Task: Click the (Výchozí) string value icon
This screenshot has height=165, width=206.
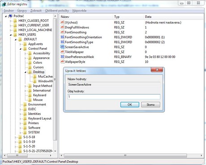Action: click(62, 22)
